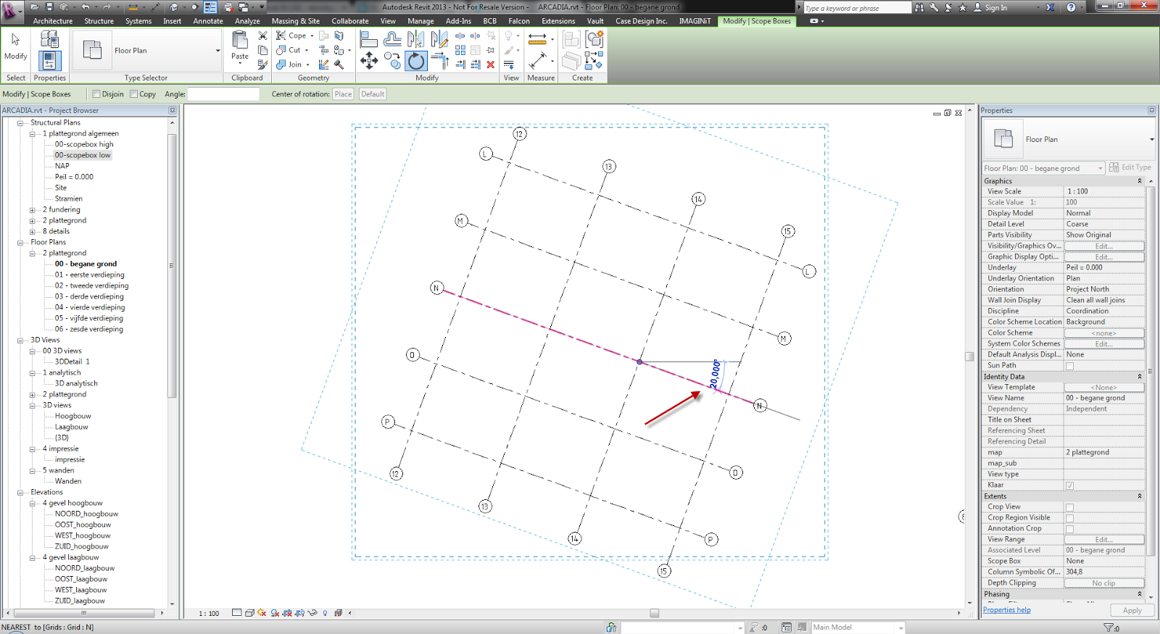Toggle the Copy checkbox in options bar
The height and width of the screenshot is (634, 1160).
point(133,94)
